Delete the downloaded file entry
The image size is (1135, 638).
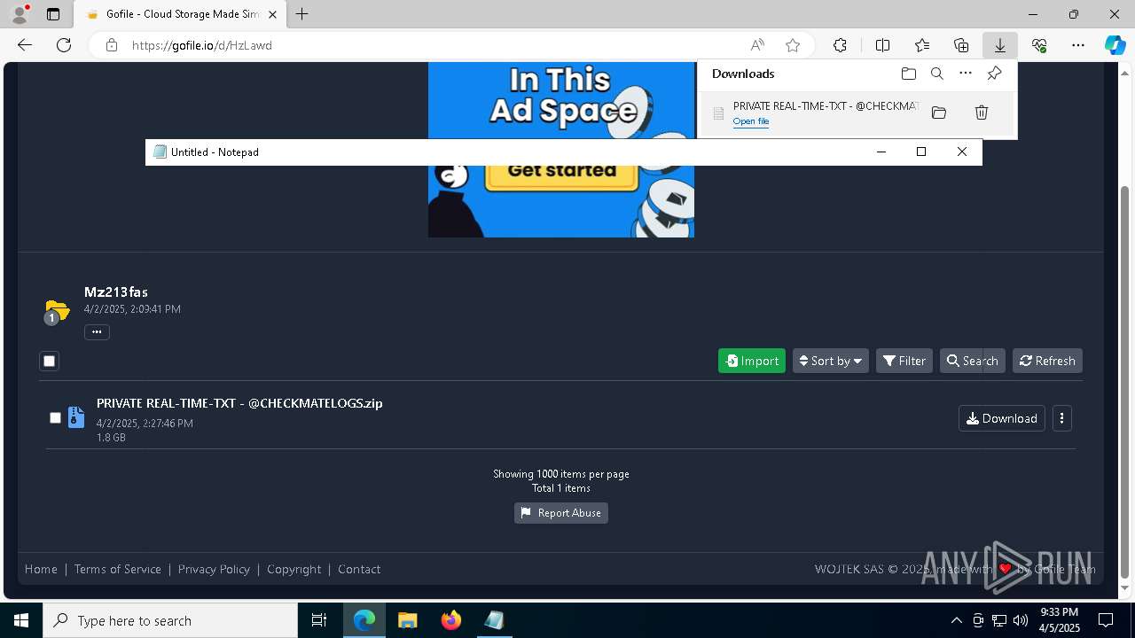[x=982, y=113]
